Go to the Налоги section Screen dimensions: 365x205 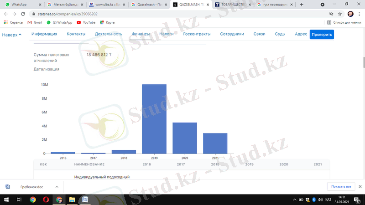pos(167,34)
